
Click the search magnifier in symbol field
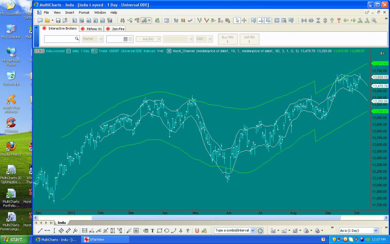77,39
